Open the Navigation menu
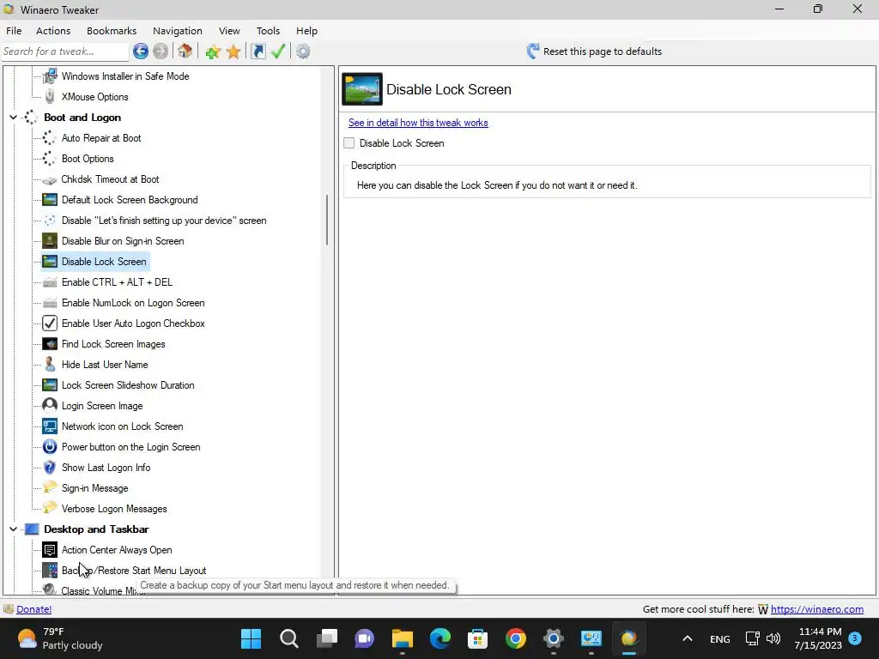This screenshot has height=659, width=879. [178, 31]
